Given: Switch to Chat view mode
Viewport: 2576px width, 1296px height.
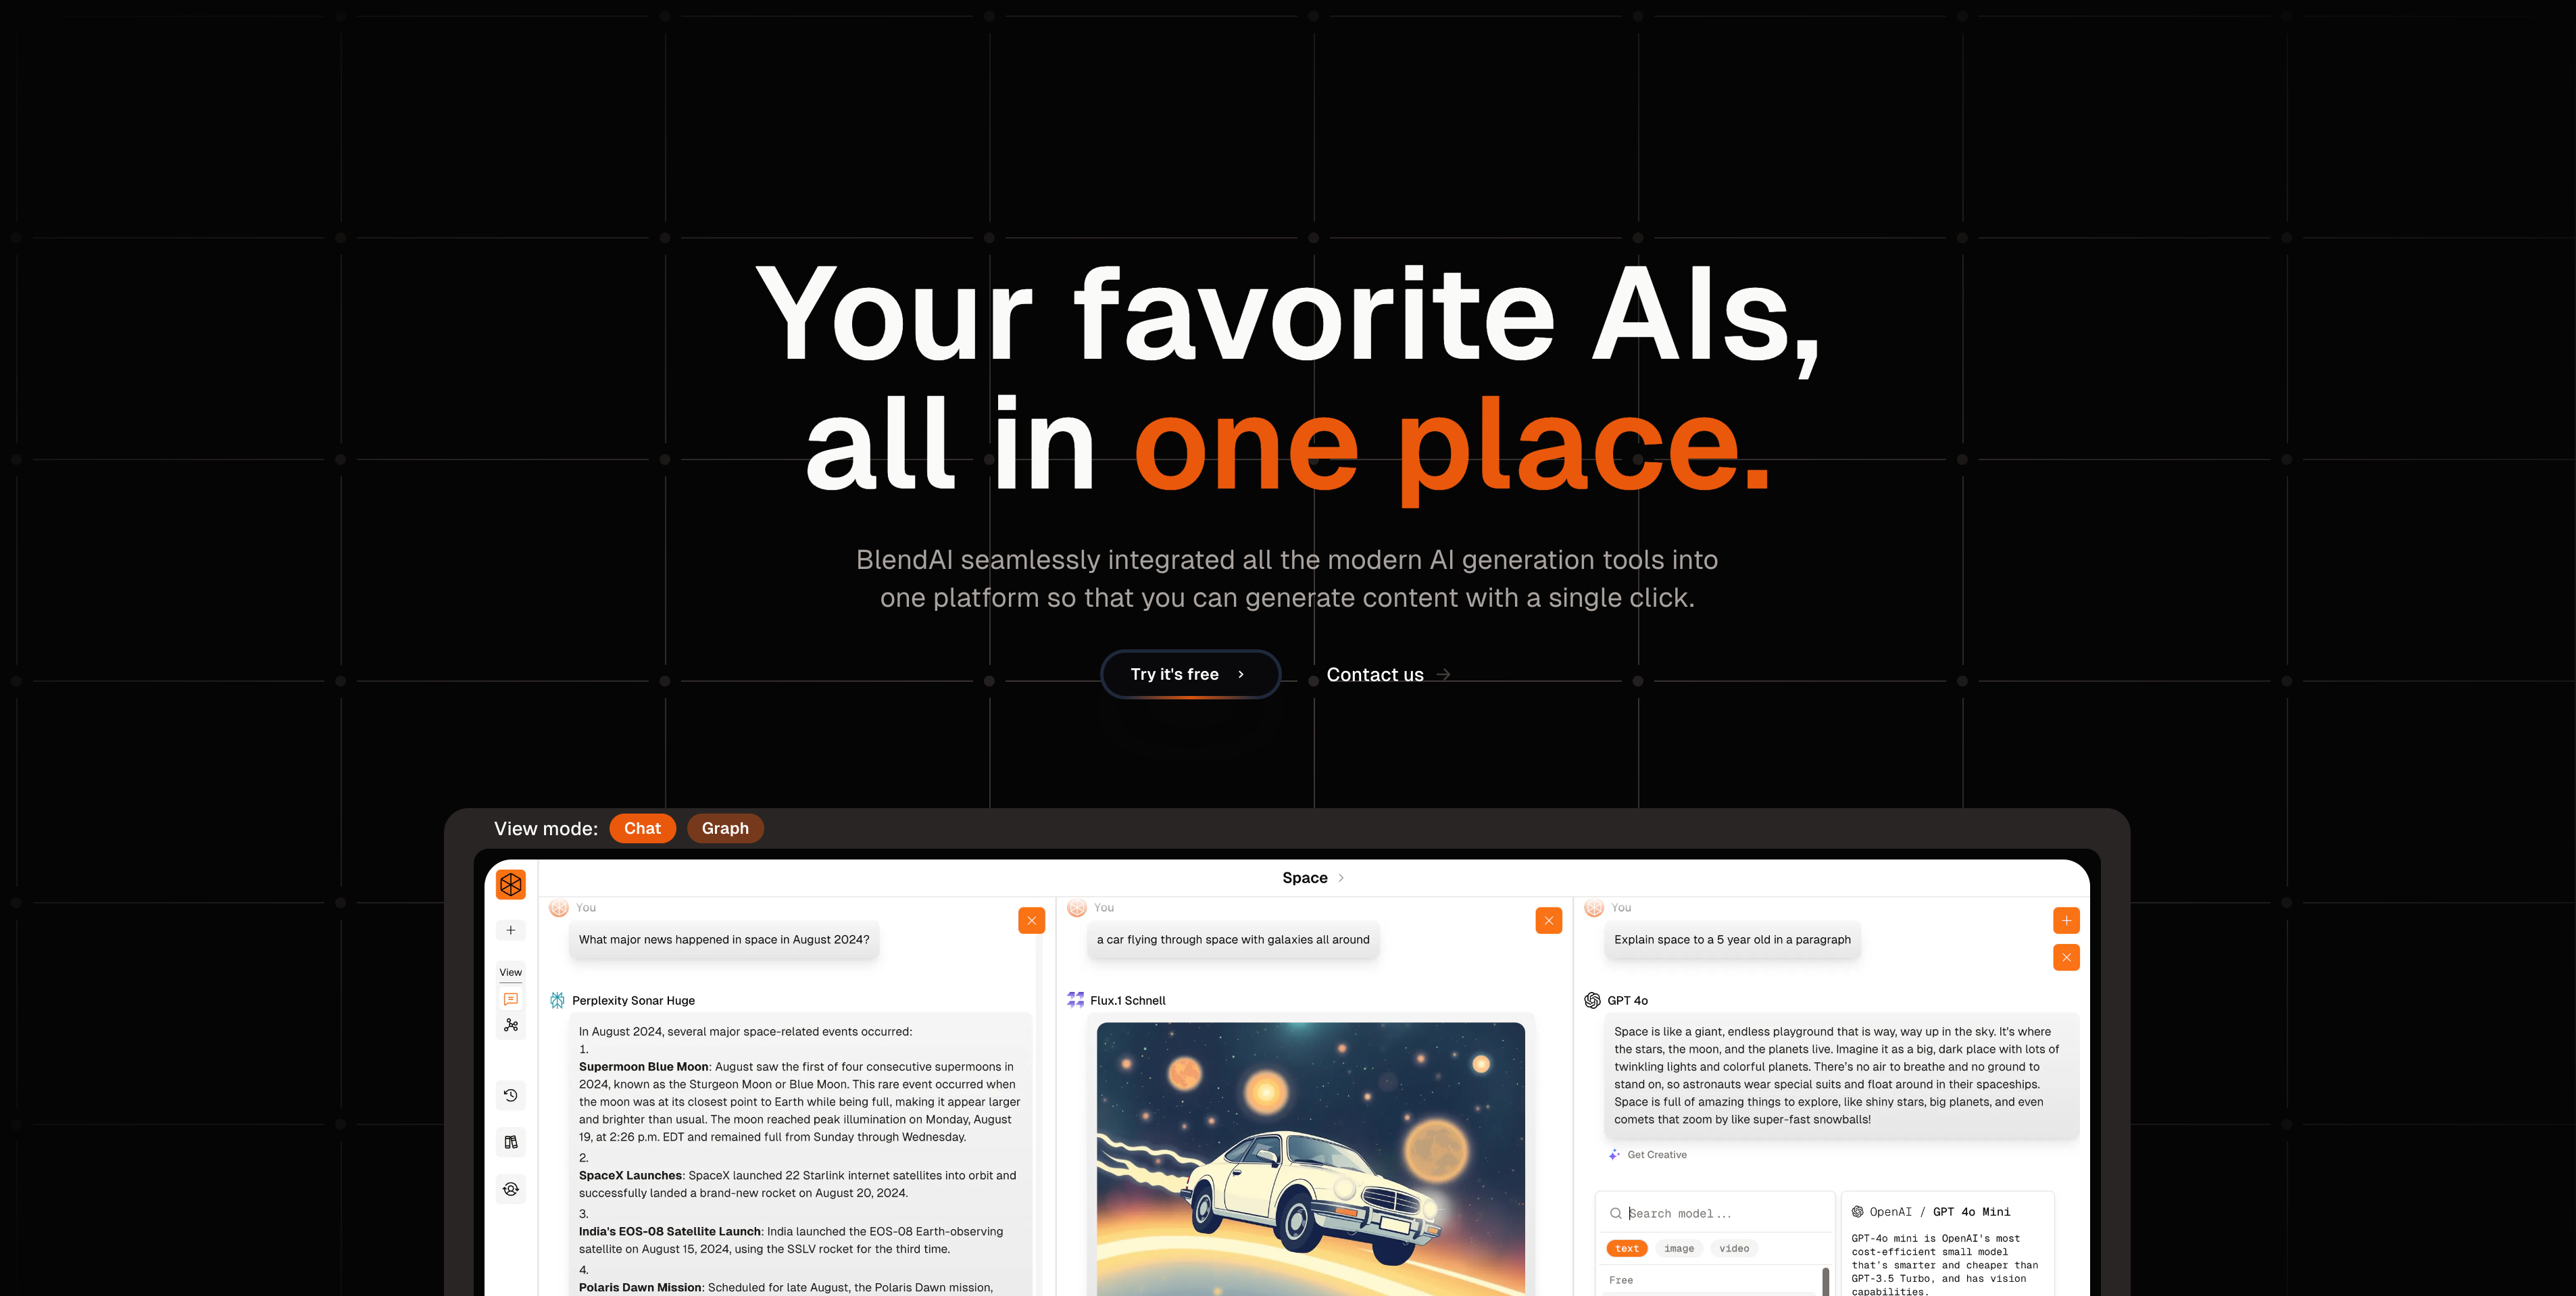Looking at the screenshot, I should tap(641, 828).
